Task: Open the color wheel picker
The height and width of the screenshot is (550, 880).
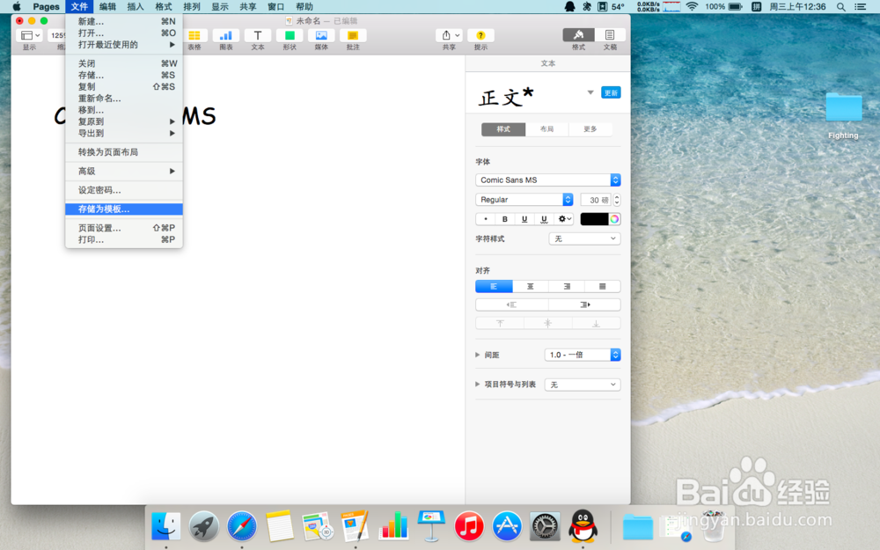Action: 614,219
